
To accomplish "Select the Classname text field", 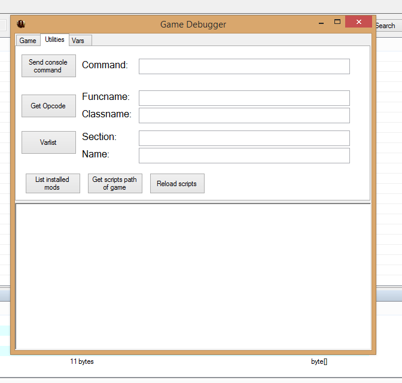I will click(x=244, y=115).
